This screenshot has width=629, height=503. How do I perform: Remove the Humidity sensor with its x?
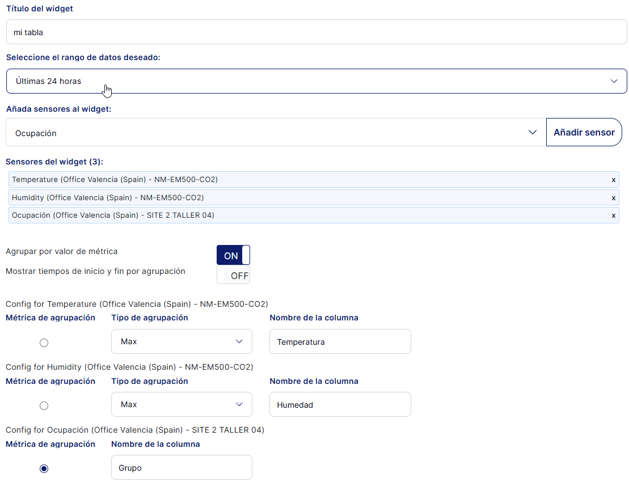(613, 198)
